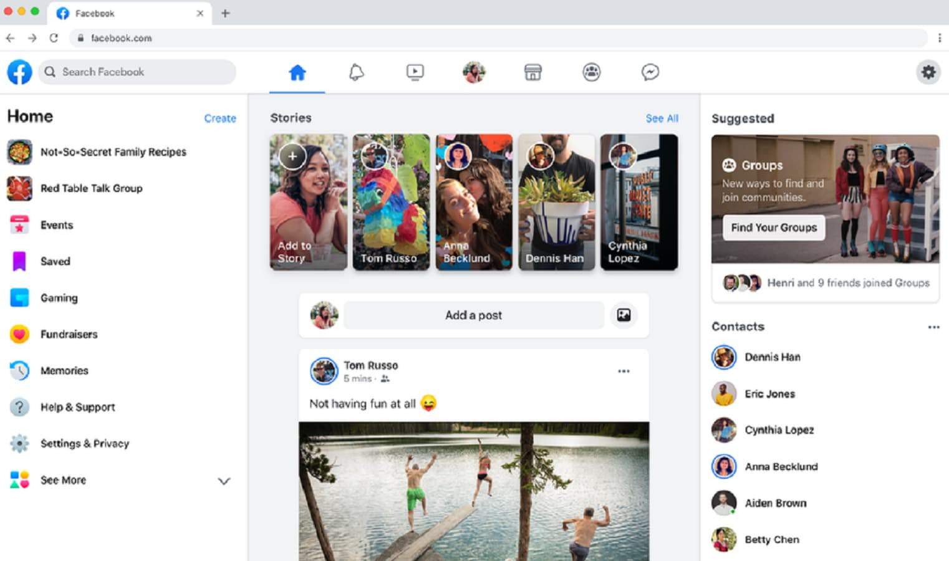This screenshot has width=949, height=561.
Task: Click Henri and 9 friends joined Groups
Action: point(848,283)
